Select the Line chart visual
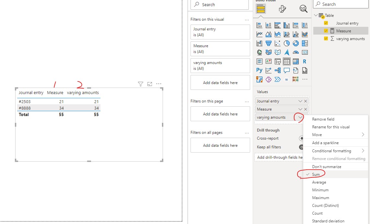Screen dimensions: 370x224 click(259, 34)
